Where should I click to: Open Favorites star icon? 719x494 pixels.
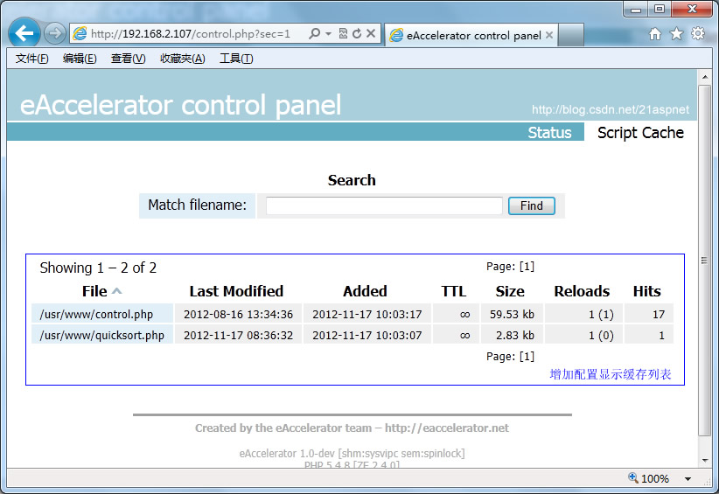[x=676, y=33]
